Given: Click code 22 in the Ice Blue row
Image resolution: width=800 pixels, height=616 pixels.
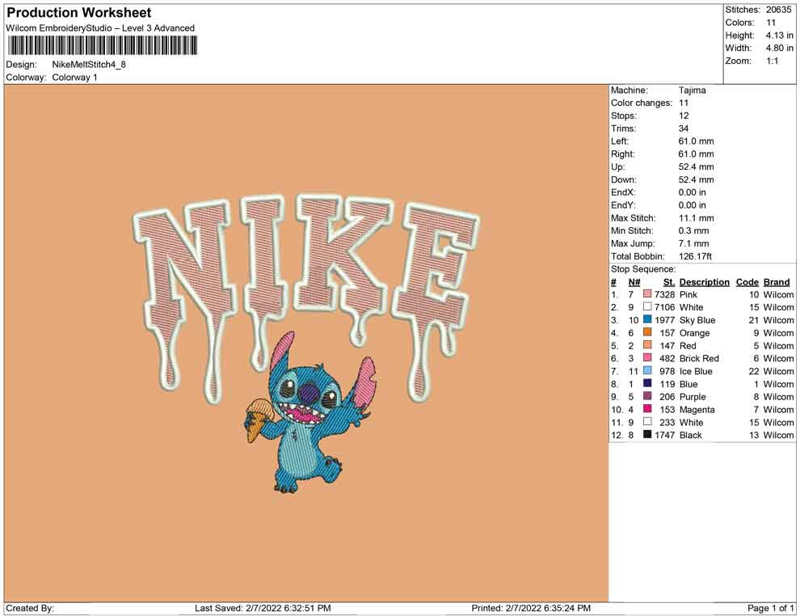Looking at the screenshot, I should (754, 371).
